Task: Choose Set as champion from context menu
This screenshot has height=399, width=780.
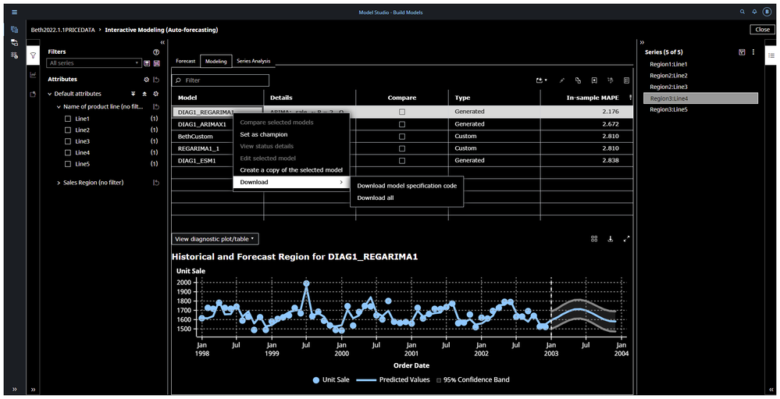Action: (263, 134)
